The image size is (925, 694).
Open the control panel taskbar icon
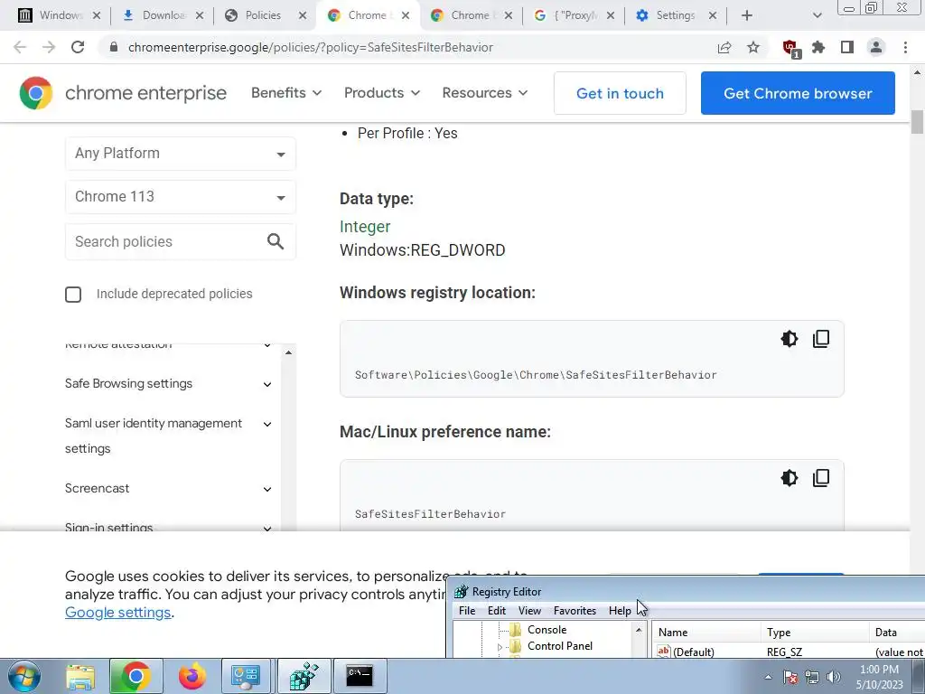pos(246,676)
